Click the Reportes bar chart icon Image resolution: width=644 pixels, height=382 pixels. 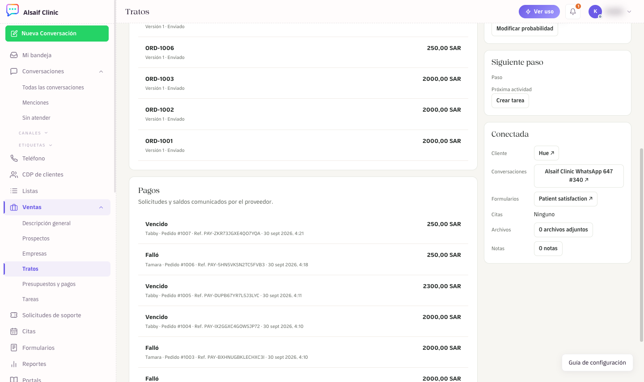tap(14, 364)
